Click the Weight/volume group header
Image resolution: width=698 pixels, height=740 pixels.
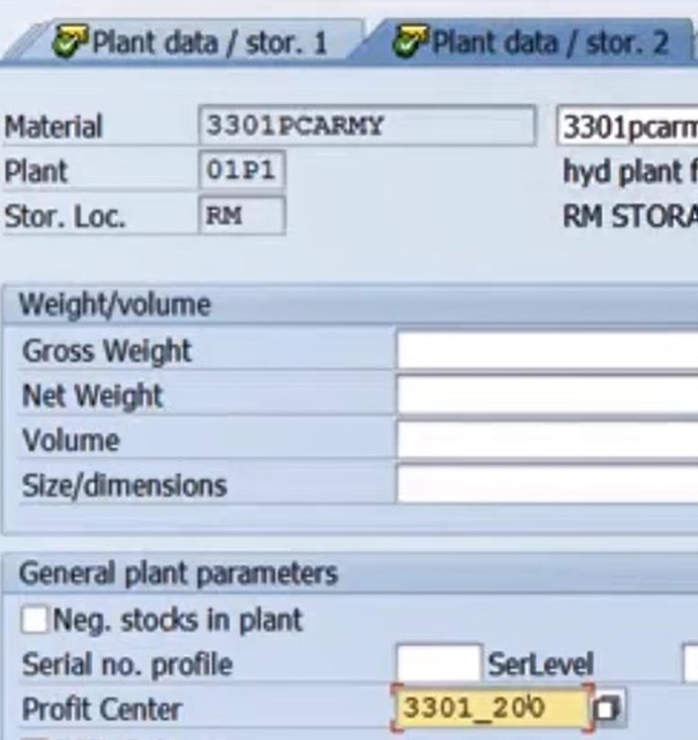(115, 305)
